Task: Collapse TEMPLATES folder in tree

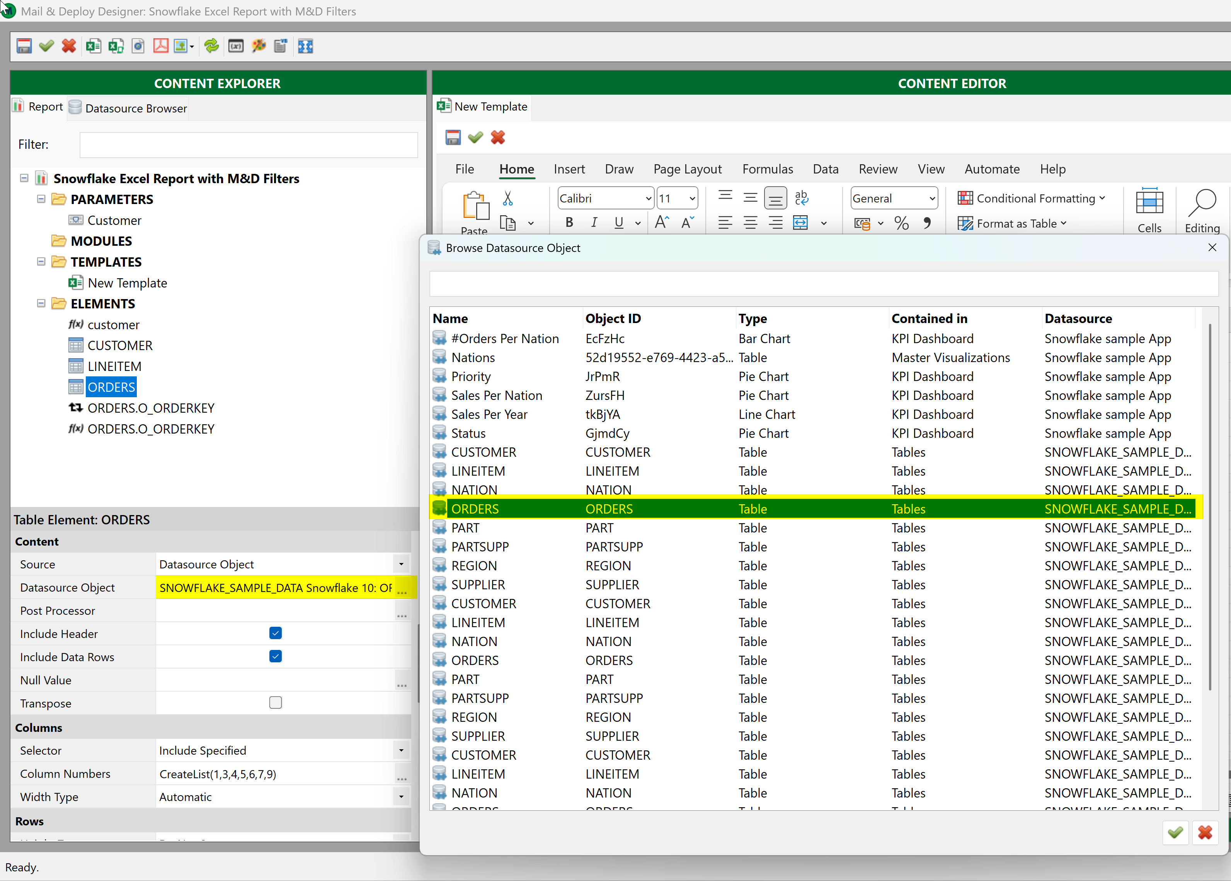Action: 41,262
